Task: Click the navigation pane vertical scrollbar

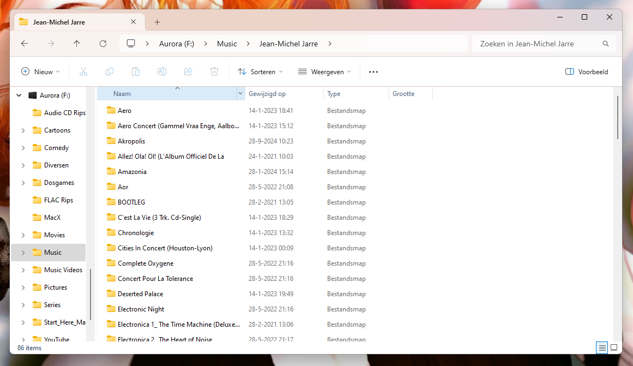Action: click(x=91, y=294)
